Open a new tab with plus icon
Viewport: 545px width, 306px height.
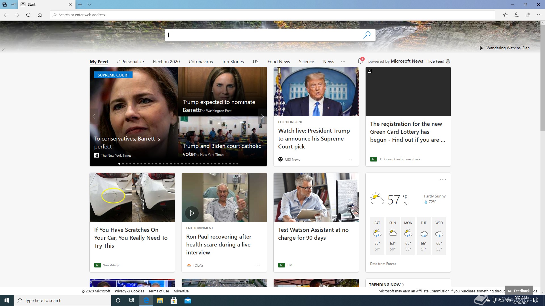click(80, 5)
